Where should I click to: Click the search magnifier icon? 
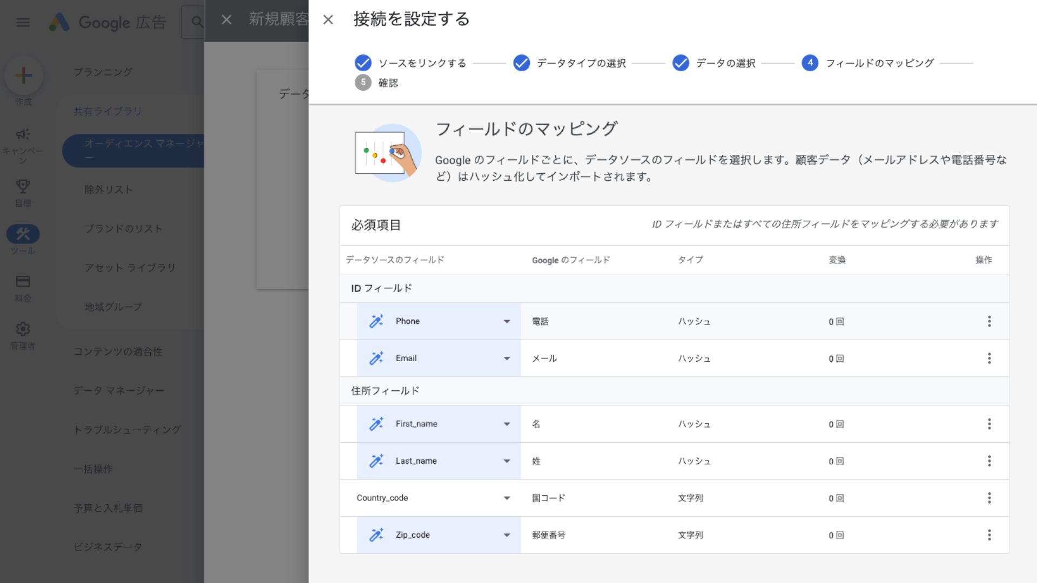[198, 22]
